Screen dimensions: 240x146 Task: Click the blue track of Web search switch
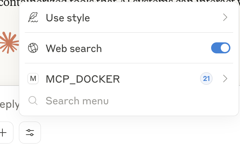(216, 48)
